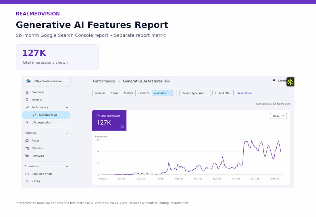Open Sitemaps in the sidebar

click(46, 148)
